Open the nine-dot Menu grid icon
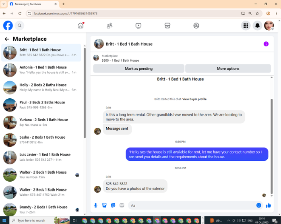The width and height of the screenshot is (281, 224). pos(246,26)
